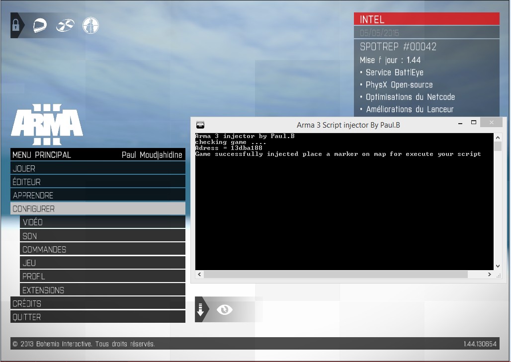Open EXTENSIONS under Configurer
This screenshot has width=511, height=362.
[x=102, y=290]
